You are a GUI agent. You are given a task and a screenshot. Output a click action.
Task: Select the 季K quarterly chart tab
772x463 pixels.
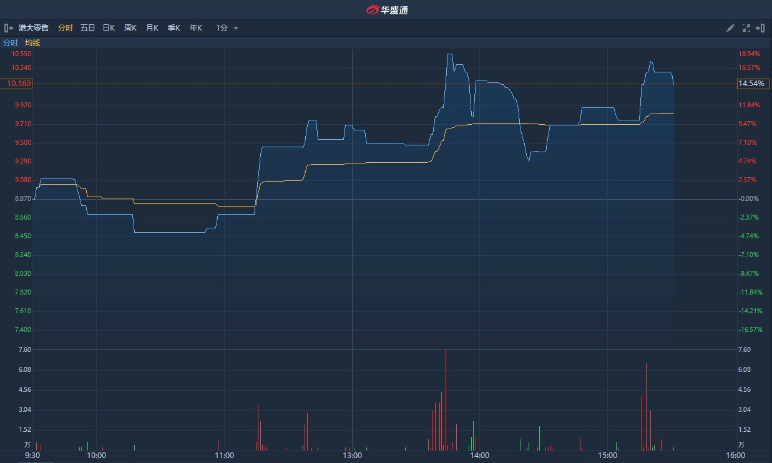point(173,28)
